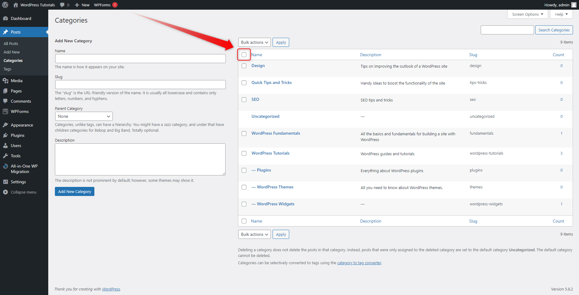Click the Search Categories button
Screen dimensions: 579x295
(x=554, y=30)
